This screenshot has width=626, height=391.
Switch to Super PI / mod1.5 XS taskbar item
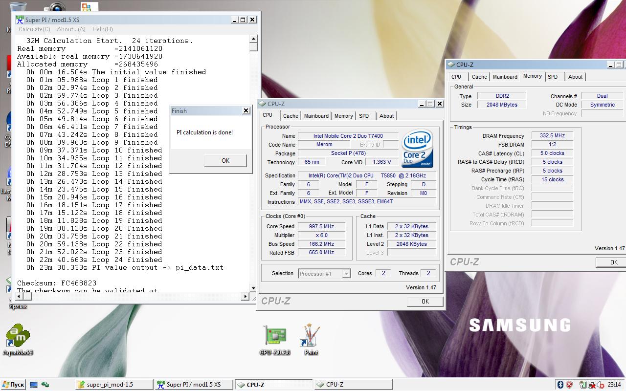pos(194,385)
